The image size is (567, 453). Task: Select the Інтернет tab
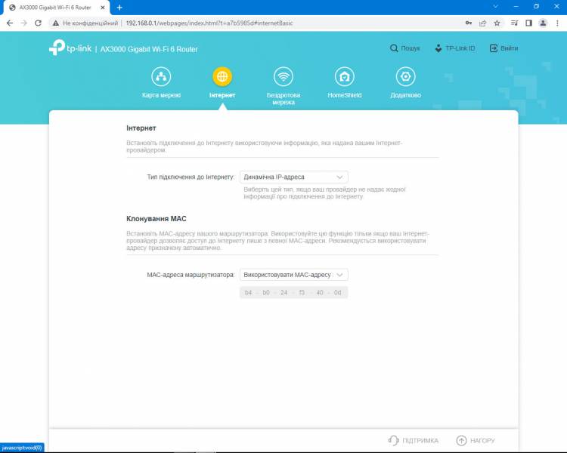[x=222, y=77]
